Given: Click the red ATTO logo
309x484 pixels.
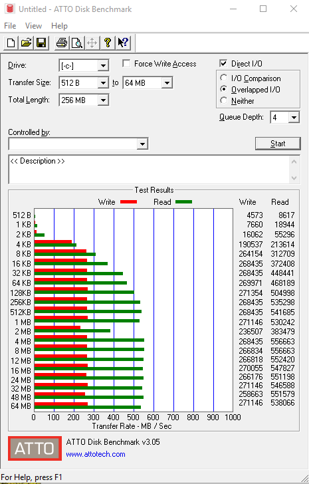Looking at the screenshot, I should tap(35, 448).
